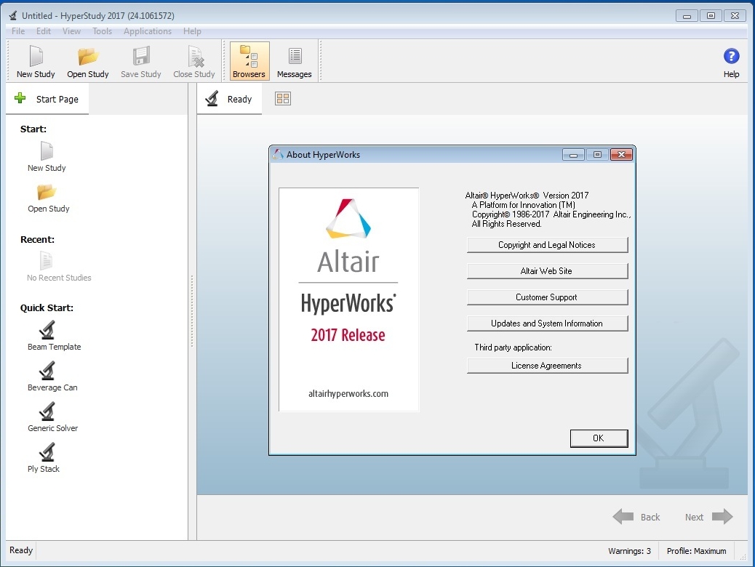Click the About HyperWorks title bar icon
Image resolution: width=755 pixels, height=567 pixels.
point(278,155)
